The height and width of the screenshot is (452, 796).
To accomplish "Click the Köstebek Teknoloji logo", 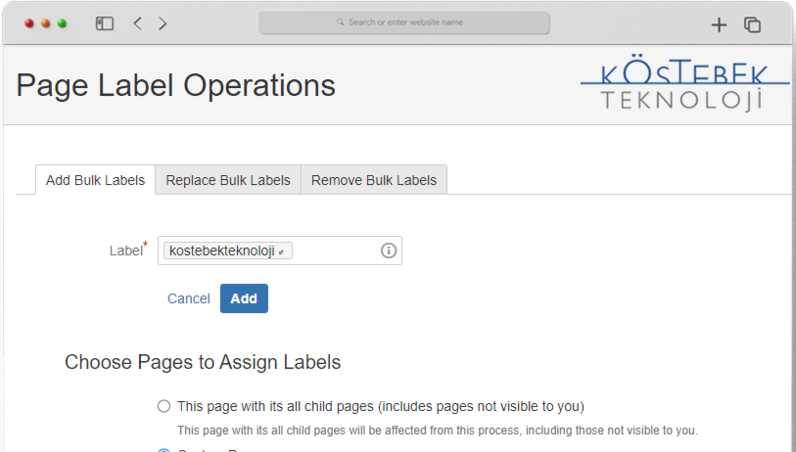I will pos(684,85).
